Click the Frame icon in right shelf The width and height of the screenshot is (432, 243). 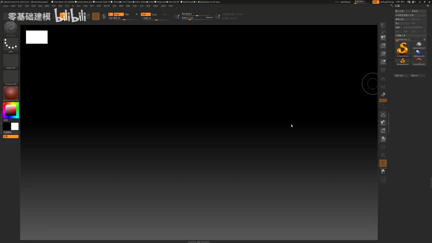coord(383,115)
